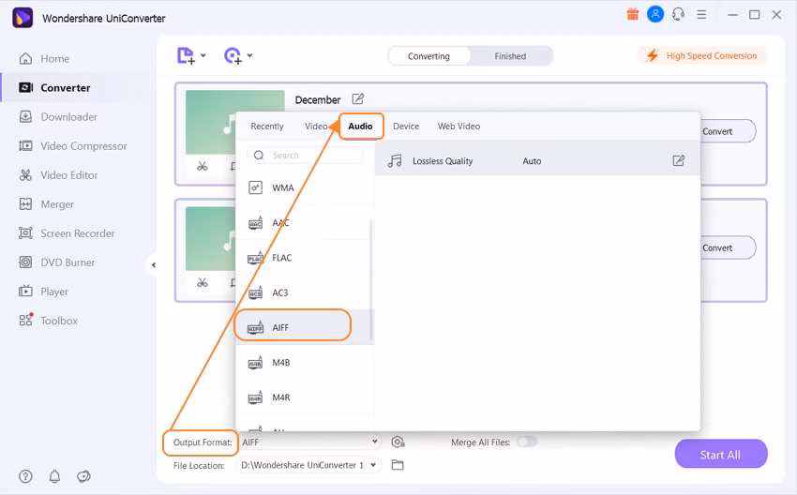Click the Add from disc icon
797x495 pixels.
click(x=233, y=55)
